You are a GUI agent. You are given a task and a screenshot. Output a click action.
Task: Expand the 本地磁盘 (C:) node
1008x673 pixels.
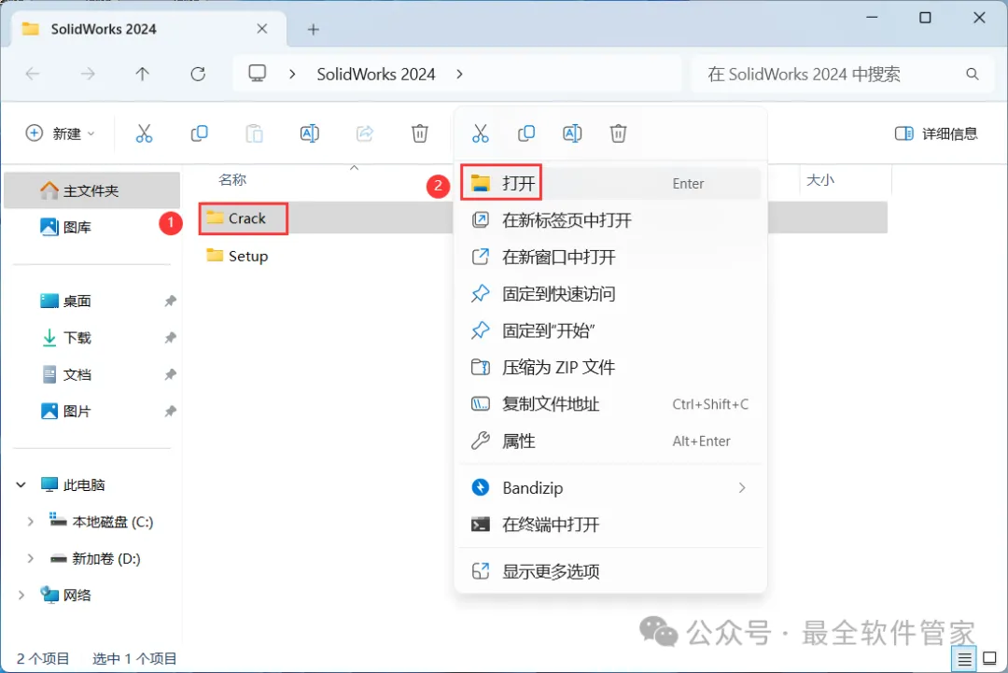(30, 522)
